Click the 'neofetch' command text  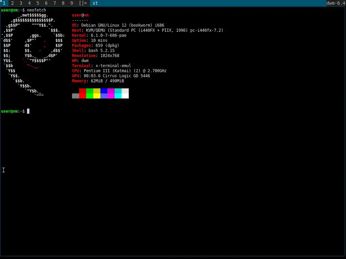[x=36, y=10]
